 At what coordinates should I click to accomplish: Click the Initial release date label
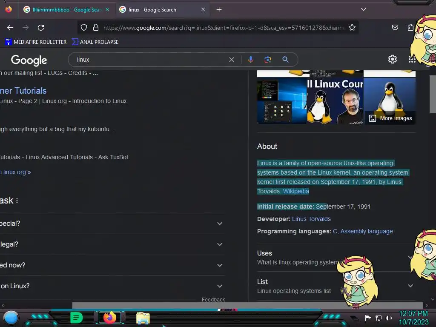(286, 207)
